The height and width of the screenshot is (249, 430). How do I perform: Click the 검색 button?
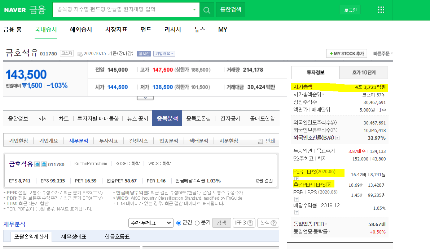click(221, 223)
